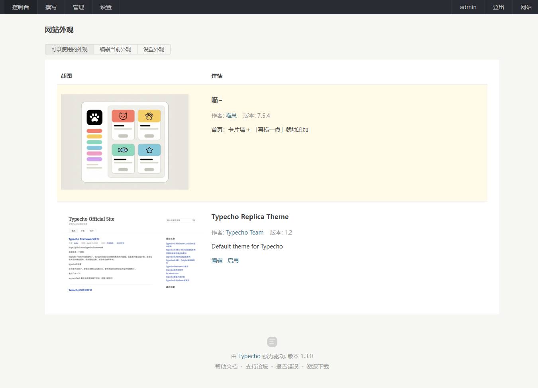Click the 喵~ theme title
This screenshot has width=538, height=388.
(x=217, y=100)
